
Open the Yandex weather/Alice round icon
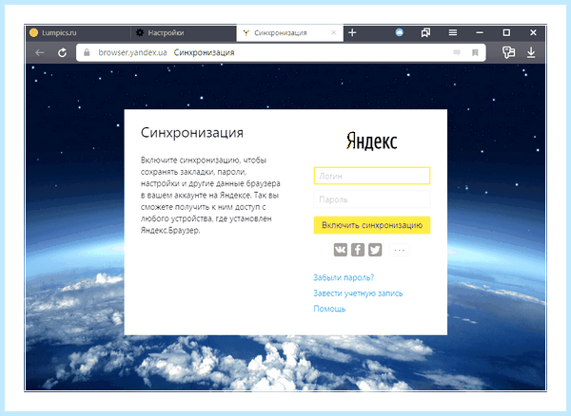[x=399, y=32]
